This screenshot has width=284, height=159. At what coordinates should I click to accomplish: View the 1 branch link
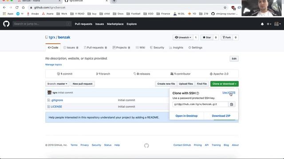click(103, 74)
